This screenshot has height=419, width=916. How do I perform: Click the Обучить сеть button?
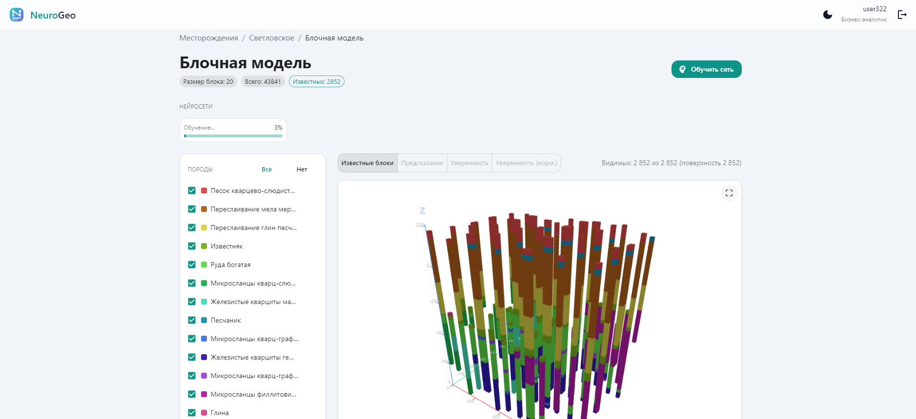point(706,69)
